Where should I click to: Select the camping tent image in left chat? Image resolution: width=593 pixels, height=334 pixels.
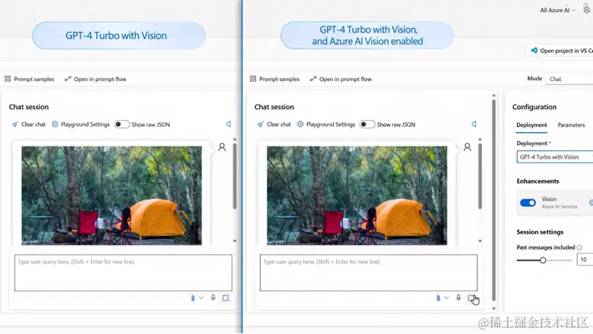pyautogui.click(x=112, y=196)
